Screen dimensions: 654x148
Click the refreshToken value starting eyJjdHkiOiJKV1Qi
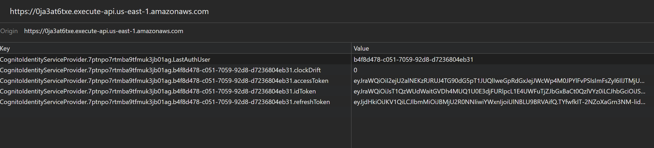click(499, 102)
